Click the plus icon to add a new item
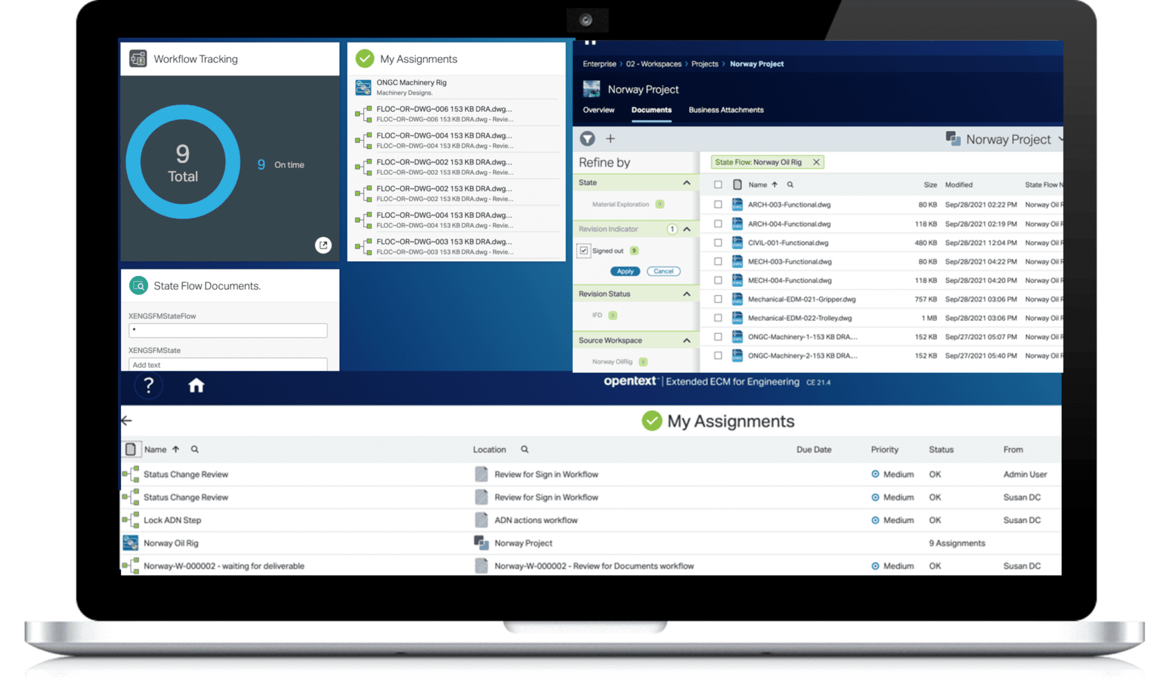Screen dimensions: 1173x693 [x=611, y=139]
